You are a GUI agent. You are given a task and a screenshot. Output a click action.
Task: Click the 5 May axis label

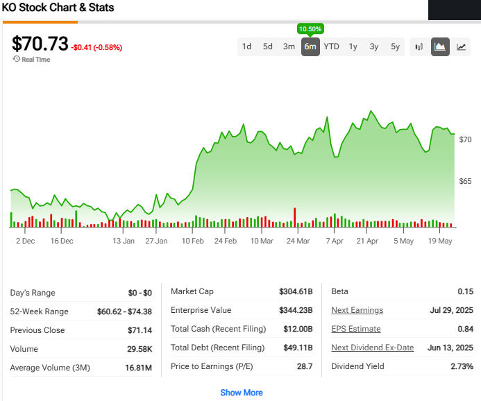404,241
